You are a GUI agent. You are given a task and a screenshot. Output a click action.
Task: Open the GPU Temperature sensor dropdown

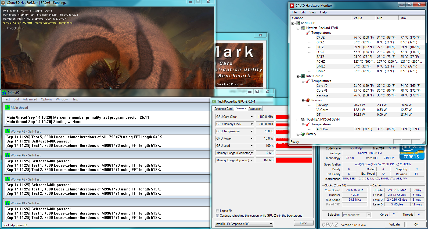(252, 131)
